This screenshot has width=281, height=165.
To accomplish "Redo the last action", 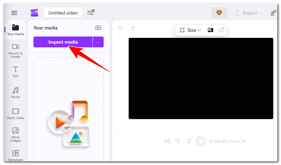I will [133, 28].
